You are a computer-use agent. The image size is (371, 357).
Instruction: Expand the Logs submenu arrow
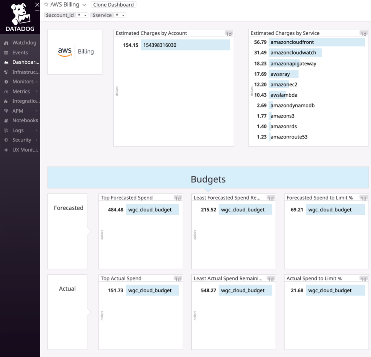pos(37,131)
